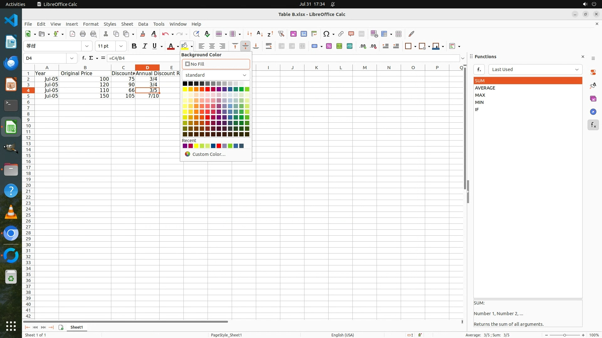Click the AutoFilter funnel icon
The image size is (602, 338).
(281, 34)
